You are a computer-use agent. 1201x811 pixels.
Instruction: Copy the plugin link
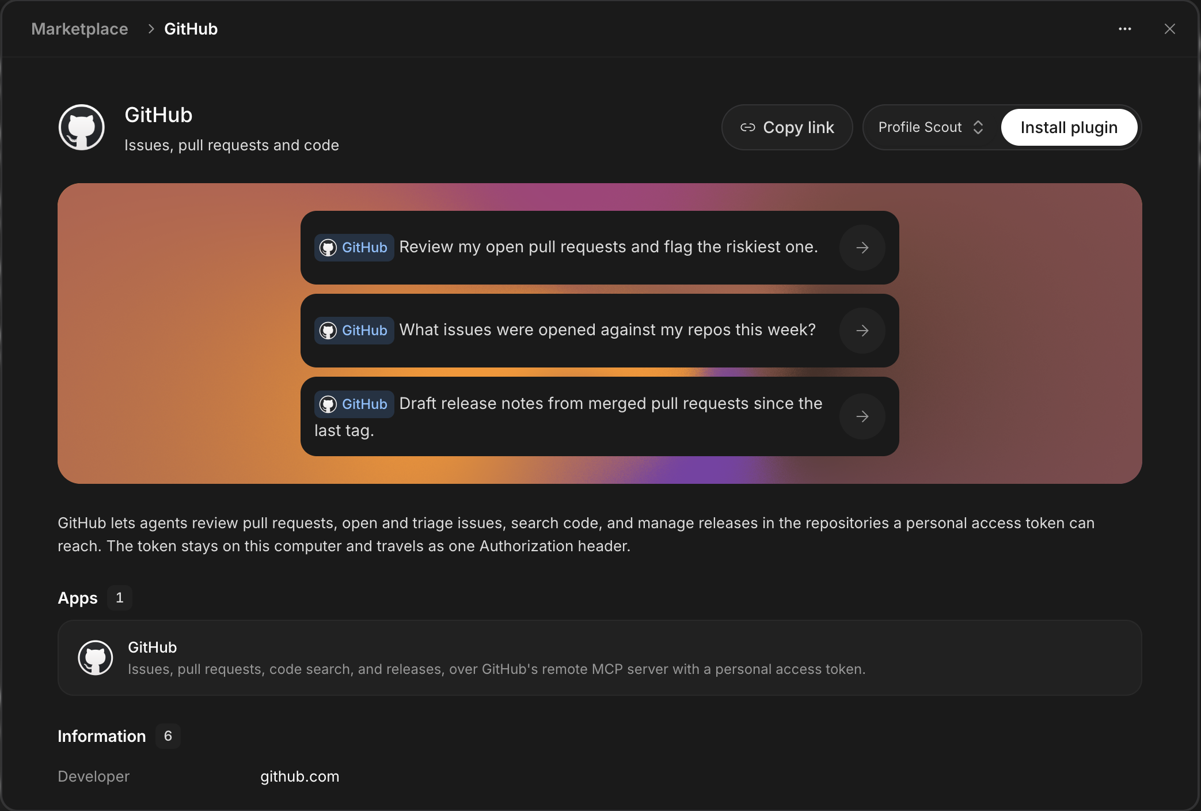(x=787, y=127)
